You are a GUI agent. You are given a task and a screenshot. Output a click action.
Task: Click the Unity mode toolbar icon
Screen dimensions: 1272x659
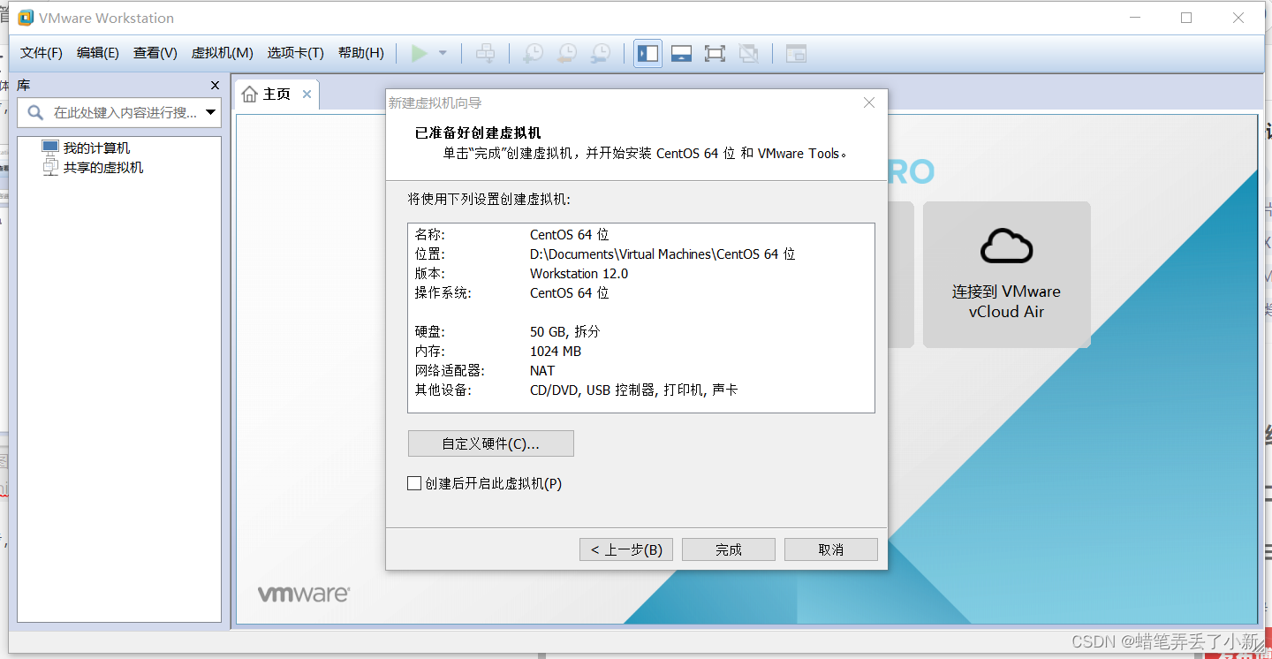748,54
